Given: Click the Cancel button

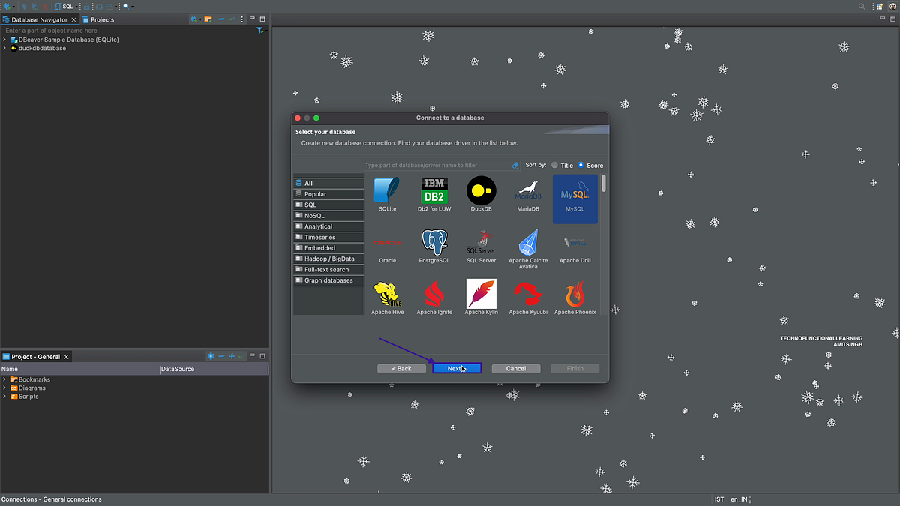Looking at the screenshot, I should [515, 368].
